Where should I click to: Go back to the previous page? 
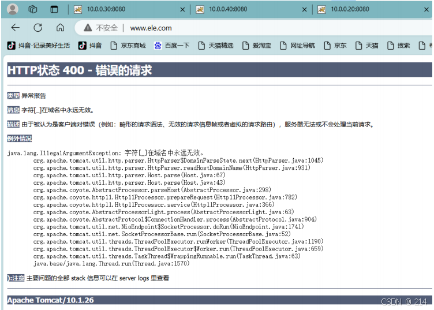pyautogui.click(x=15, y=27)
